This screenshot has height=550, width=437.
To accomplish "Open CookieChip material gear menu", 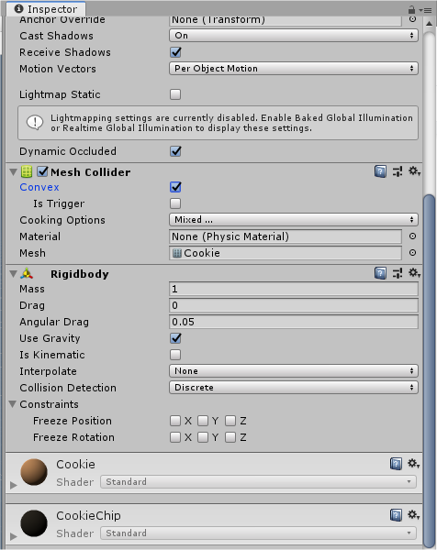I will (413, 515).
